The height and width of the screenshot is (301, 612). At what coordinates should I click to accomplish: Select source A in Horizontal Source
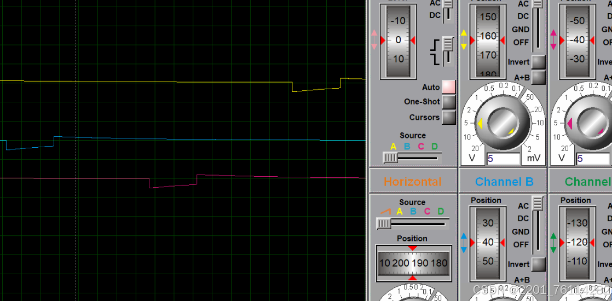399,211
